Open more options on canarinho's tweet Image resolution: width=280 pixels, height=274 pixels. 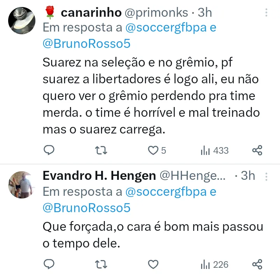click(266, 13)
